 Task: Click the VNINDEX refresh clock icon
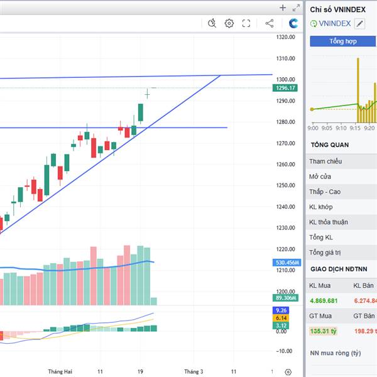pyautogui.click(x=314, y=24)
